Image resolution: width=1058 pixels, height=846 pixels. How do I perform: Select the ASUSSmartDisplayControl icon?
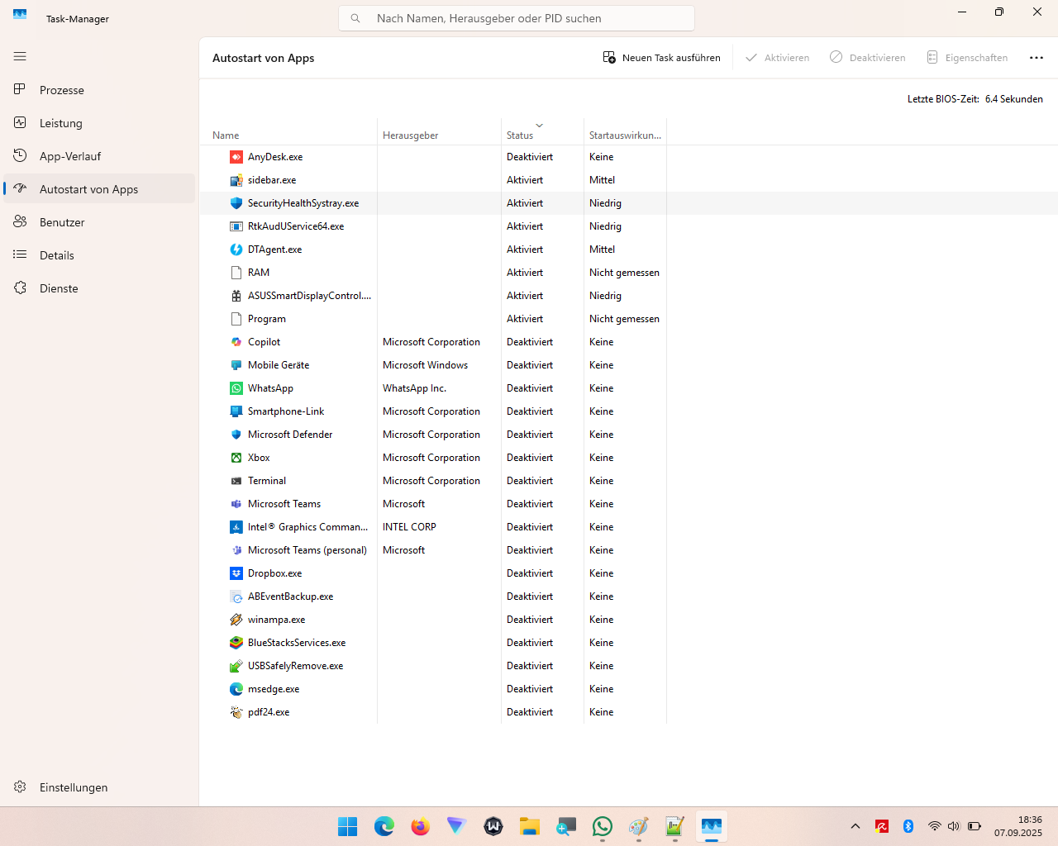click(236, 296)
